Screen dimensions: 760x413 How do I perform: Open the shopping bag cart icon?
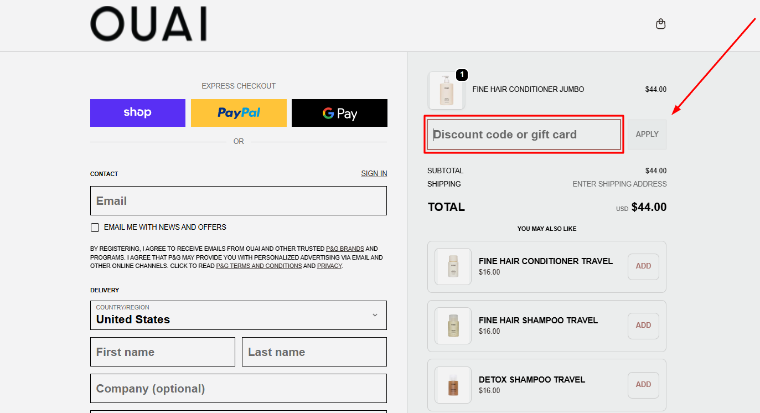[660, 24]
